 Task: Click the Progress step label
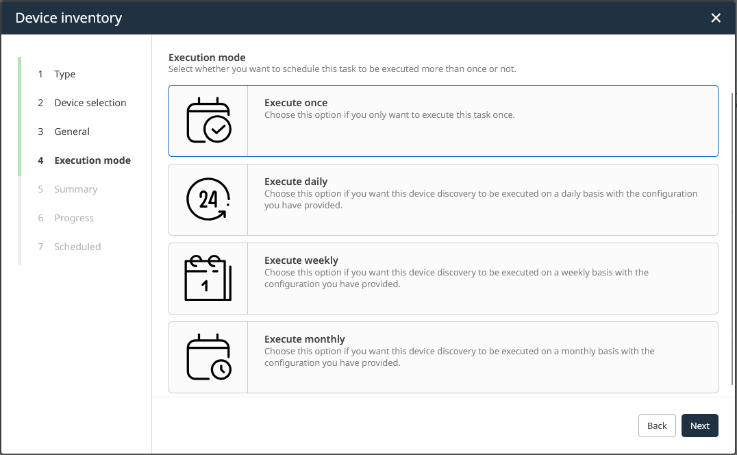coord(74,218)
